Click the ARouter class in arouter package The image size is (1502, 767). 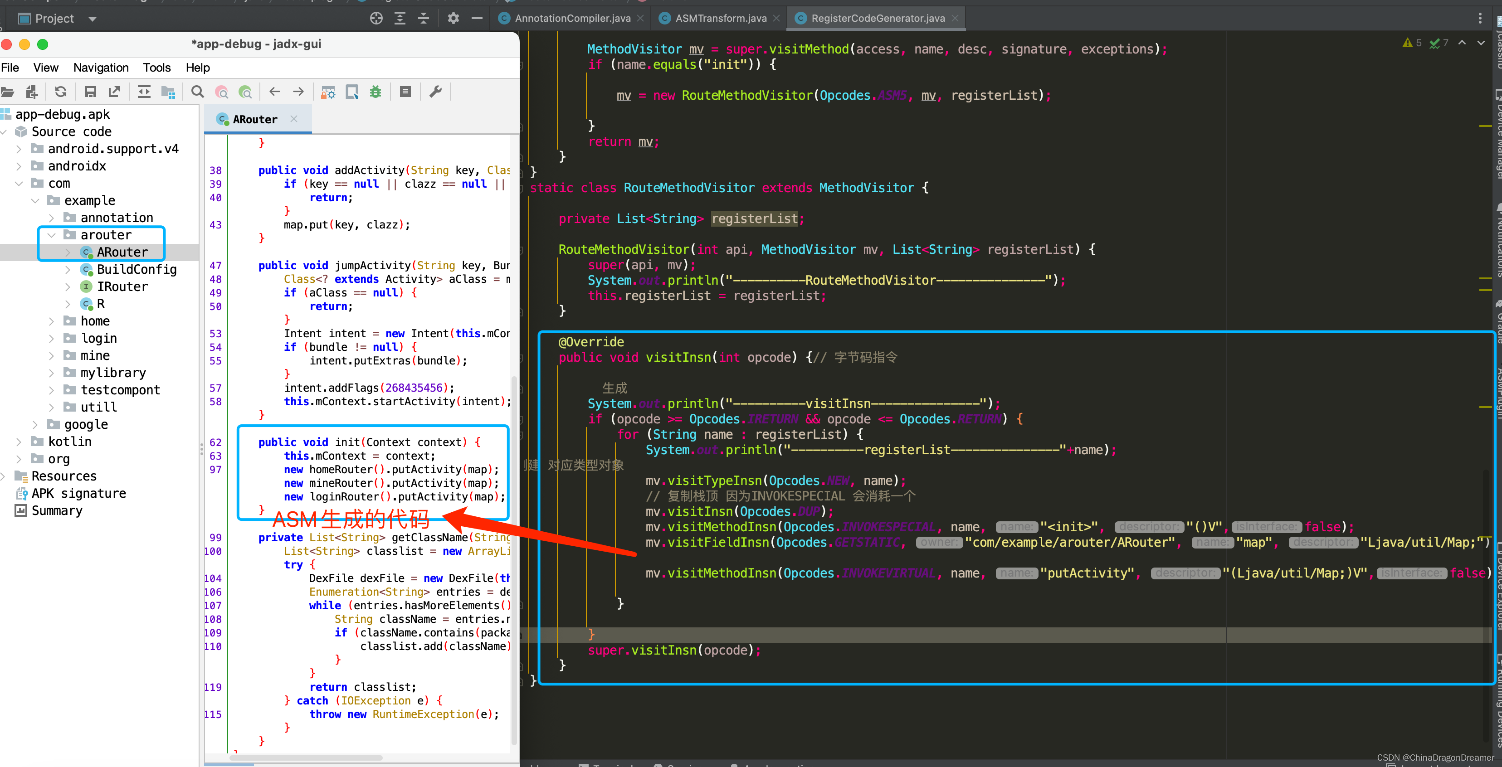click(x=119, y=252)
